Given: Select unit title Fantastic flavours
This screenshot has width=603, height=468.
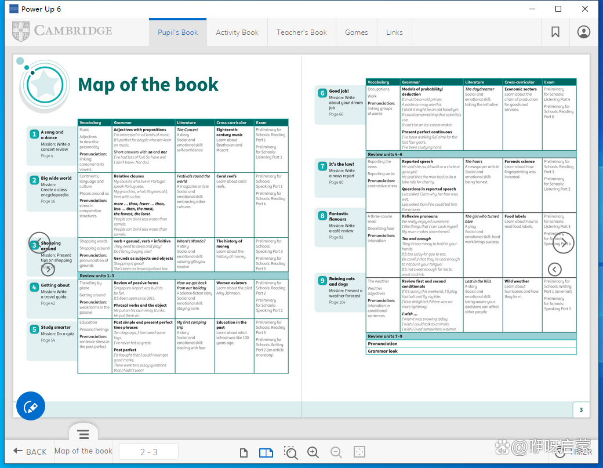Looking at the screenshot, I should [x=339, y=216].
